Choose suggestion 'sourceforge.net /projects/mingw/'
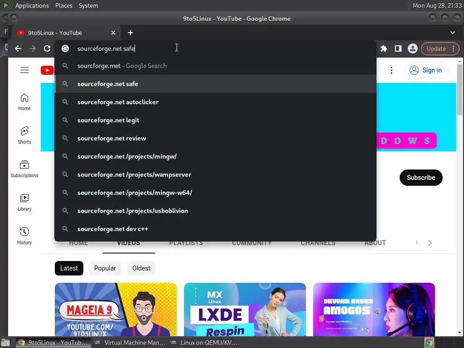This screenshot has width=464, height=348. coord(215,156)
